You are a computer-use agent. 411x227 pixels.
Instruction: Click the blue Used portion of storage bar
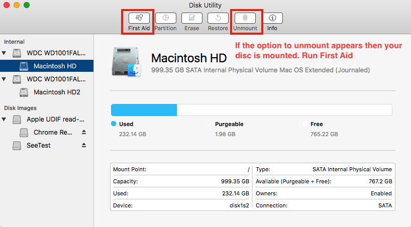[144, 110]
